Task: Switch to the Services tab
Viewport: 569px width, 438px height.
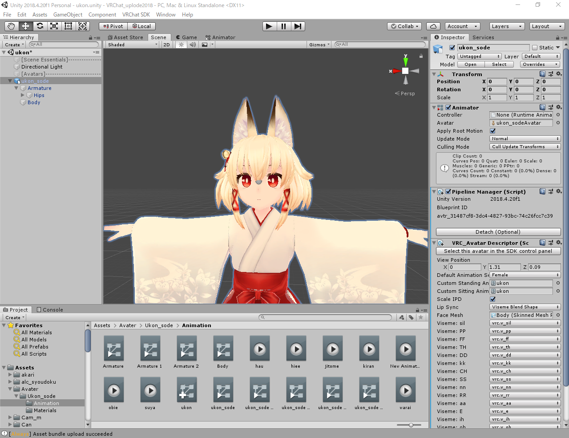Action: pos(483,37)
